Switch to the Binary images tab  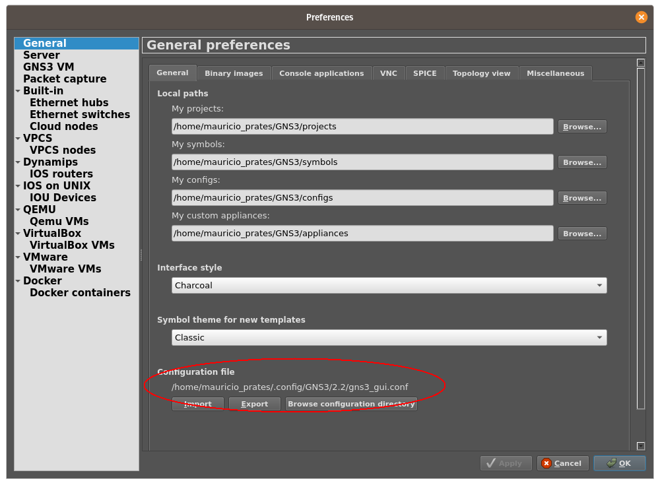tap(234, 73)
